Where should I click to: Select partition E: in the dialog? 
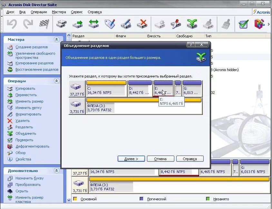pyautogui.click(x=163, y=88)
